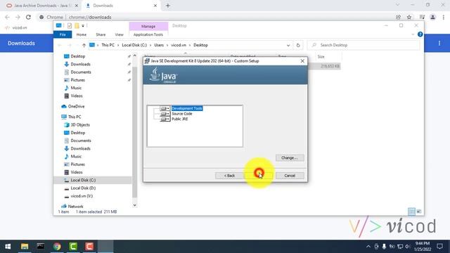
Task: Switch to Java Archive Downloads Chrome tab
Action: point(42,6)
